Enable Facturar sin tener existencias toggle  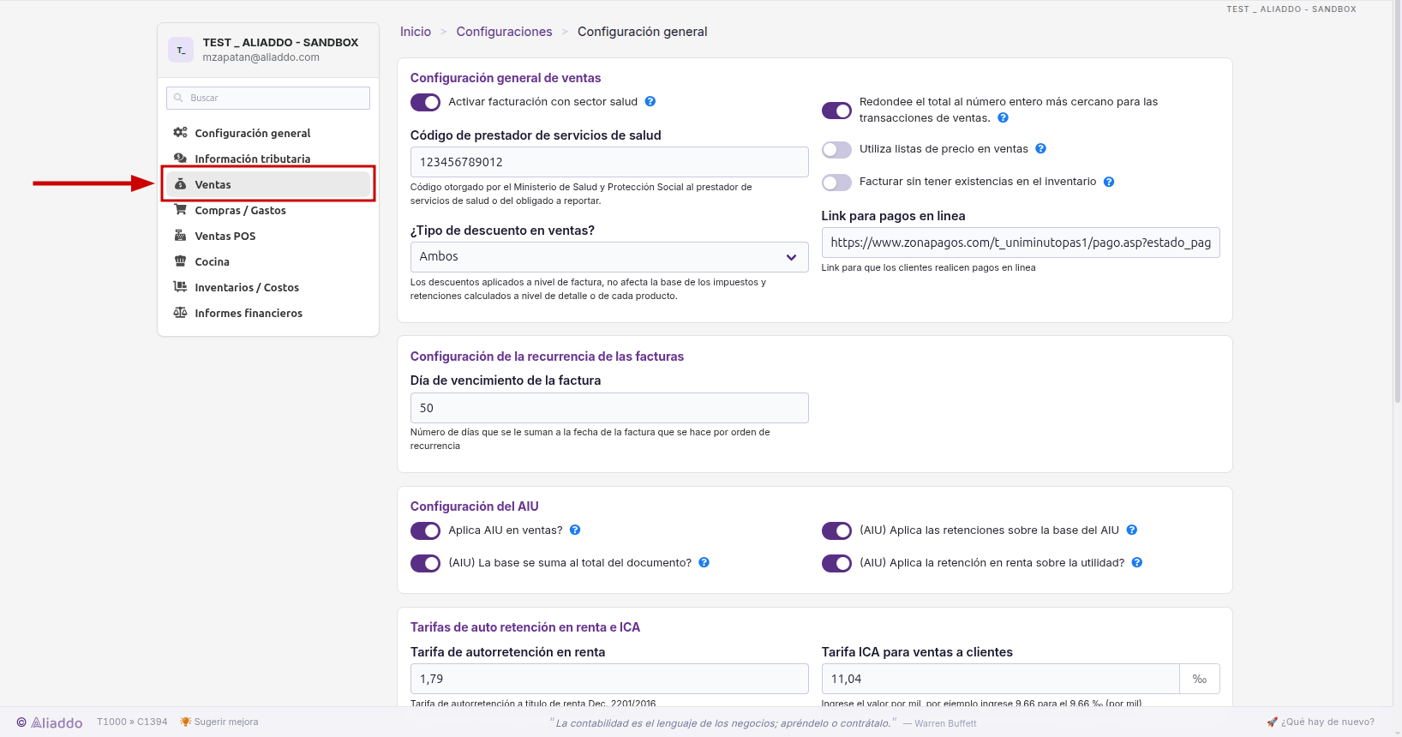click(836, 183)
